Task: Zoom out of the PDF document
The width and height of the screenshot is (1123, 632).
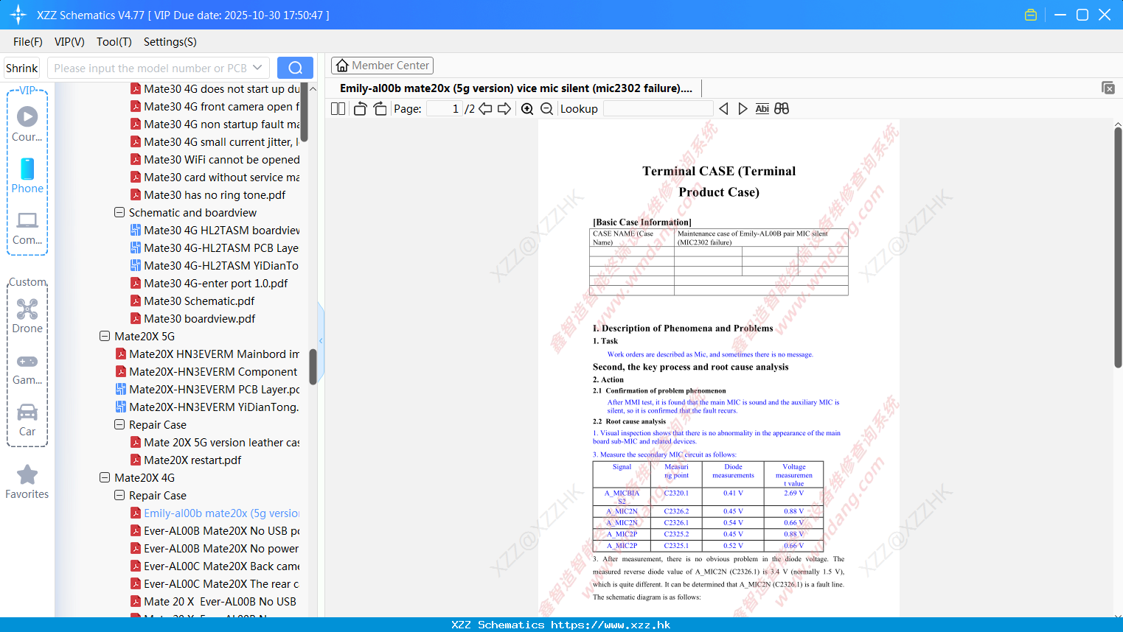Action: (547, 108)
